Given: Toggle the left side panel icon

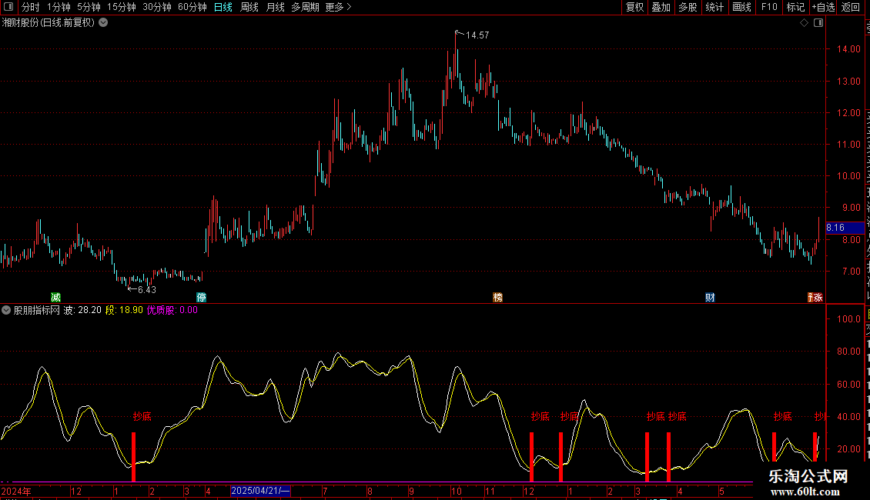Looking at the screenshot, I should coord(8,7).
